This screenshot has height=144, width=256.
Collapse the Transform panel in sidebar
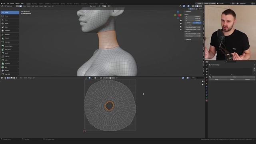[188, 12]
